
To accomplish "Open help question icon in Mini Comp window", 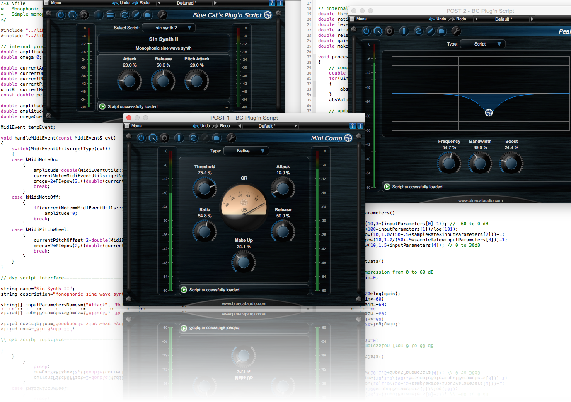I will 353,126.
